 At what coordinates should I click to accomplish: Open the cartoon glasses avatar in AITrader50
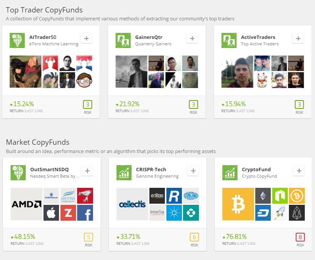84,80
